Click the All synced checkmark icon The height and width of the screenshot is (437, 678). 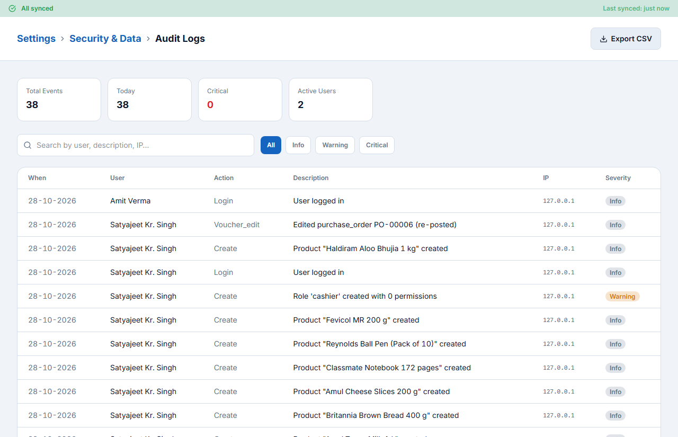(12, 8)
